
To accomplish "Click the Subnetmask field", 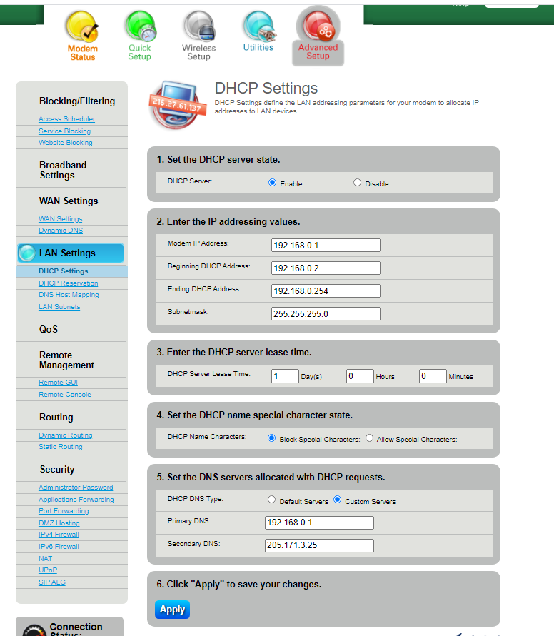I will click(x=326, y=313).
